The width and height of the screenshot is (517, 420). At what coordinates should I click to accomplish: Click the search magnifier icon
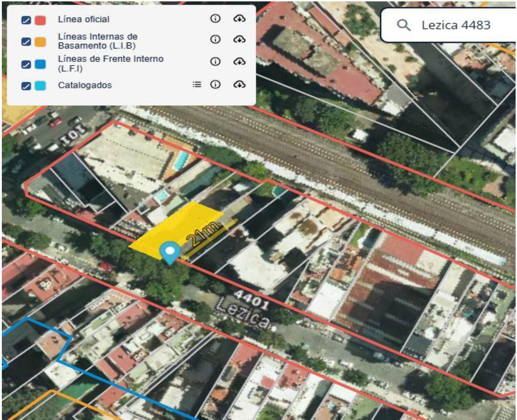(404, 25)
